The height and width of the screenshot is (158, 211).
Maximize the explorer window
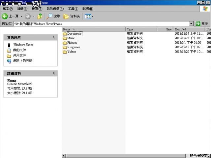click(x=203, y=3)
